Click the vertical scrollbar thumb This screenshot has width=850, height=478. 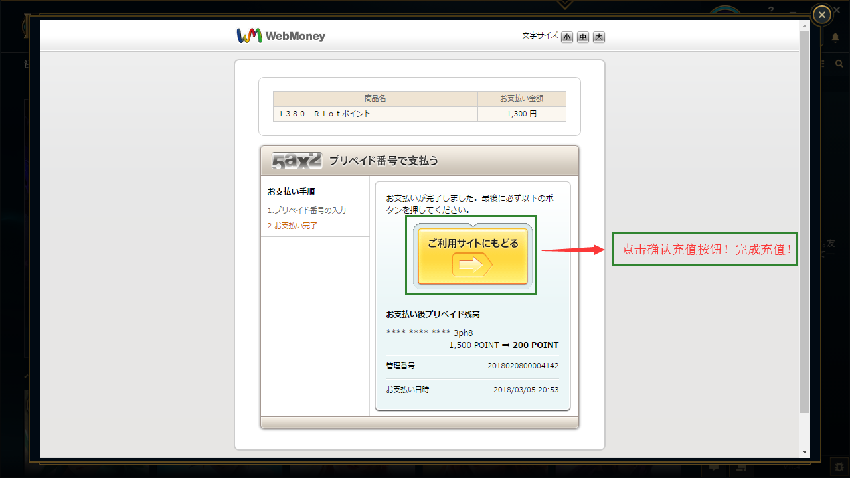[x=805, y=220]
